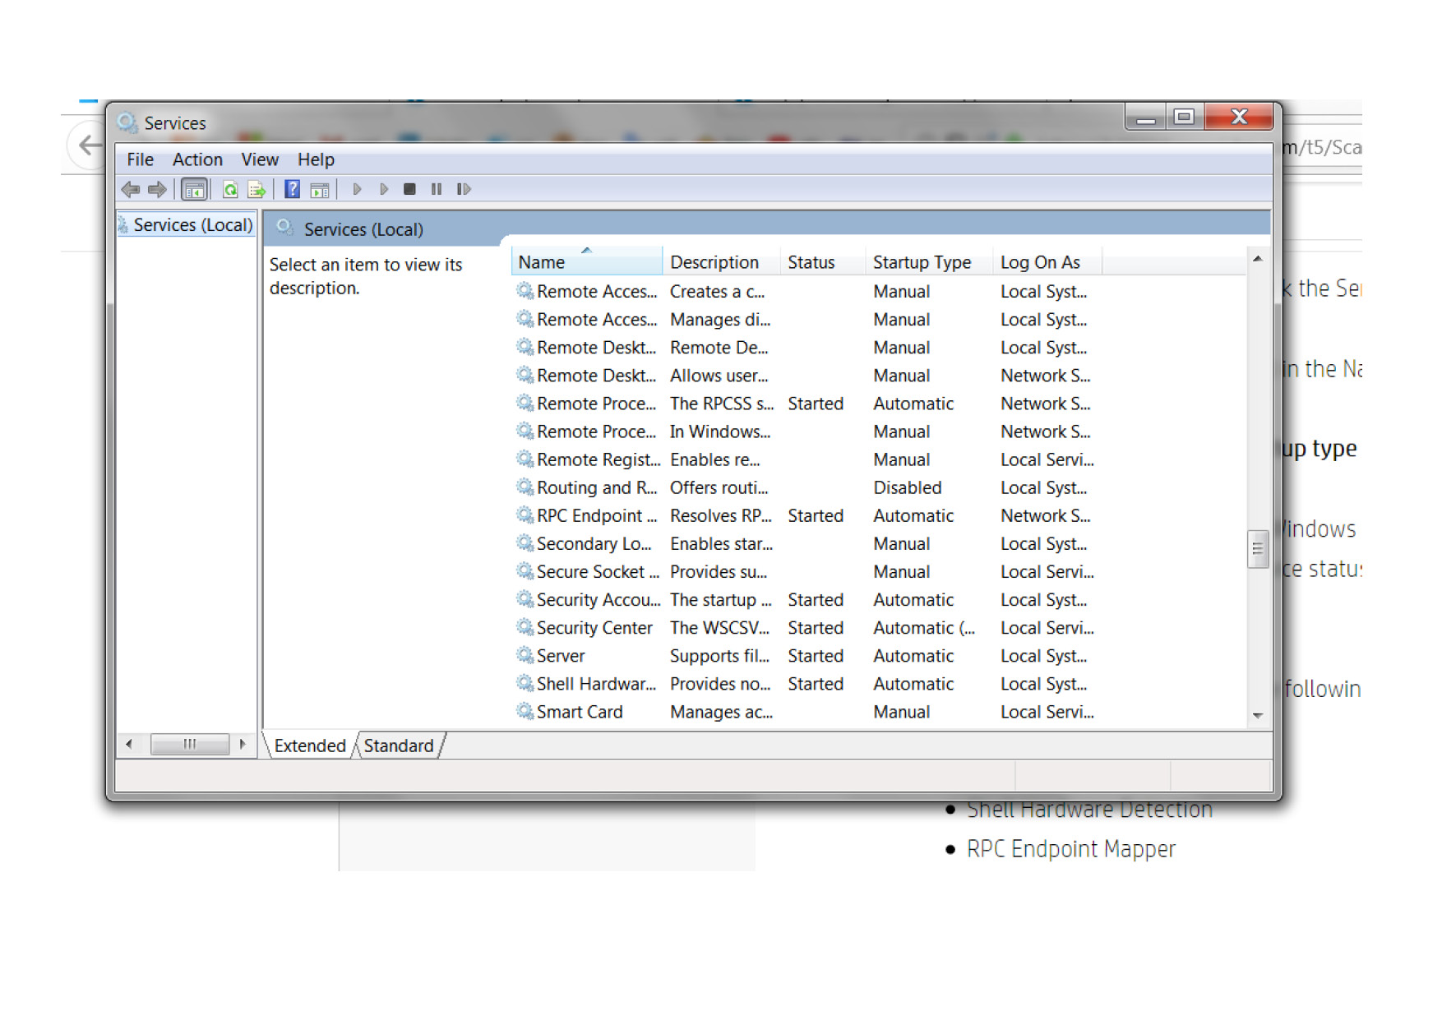Switch to the Standard tab
Screen dimensions: 1442x1020
coord(399,745)
